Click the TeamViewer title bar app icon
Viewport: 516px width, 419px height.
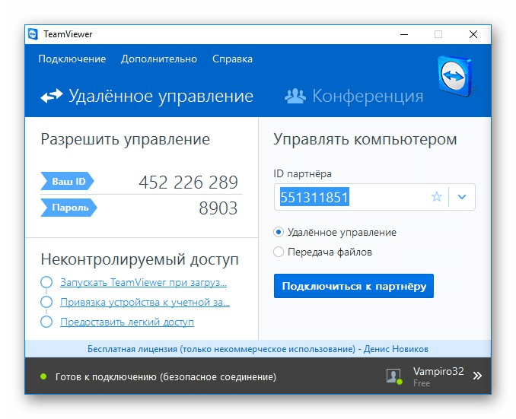33,34
